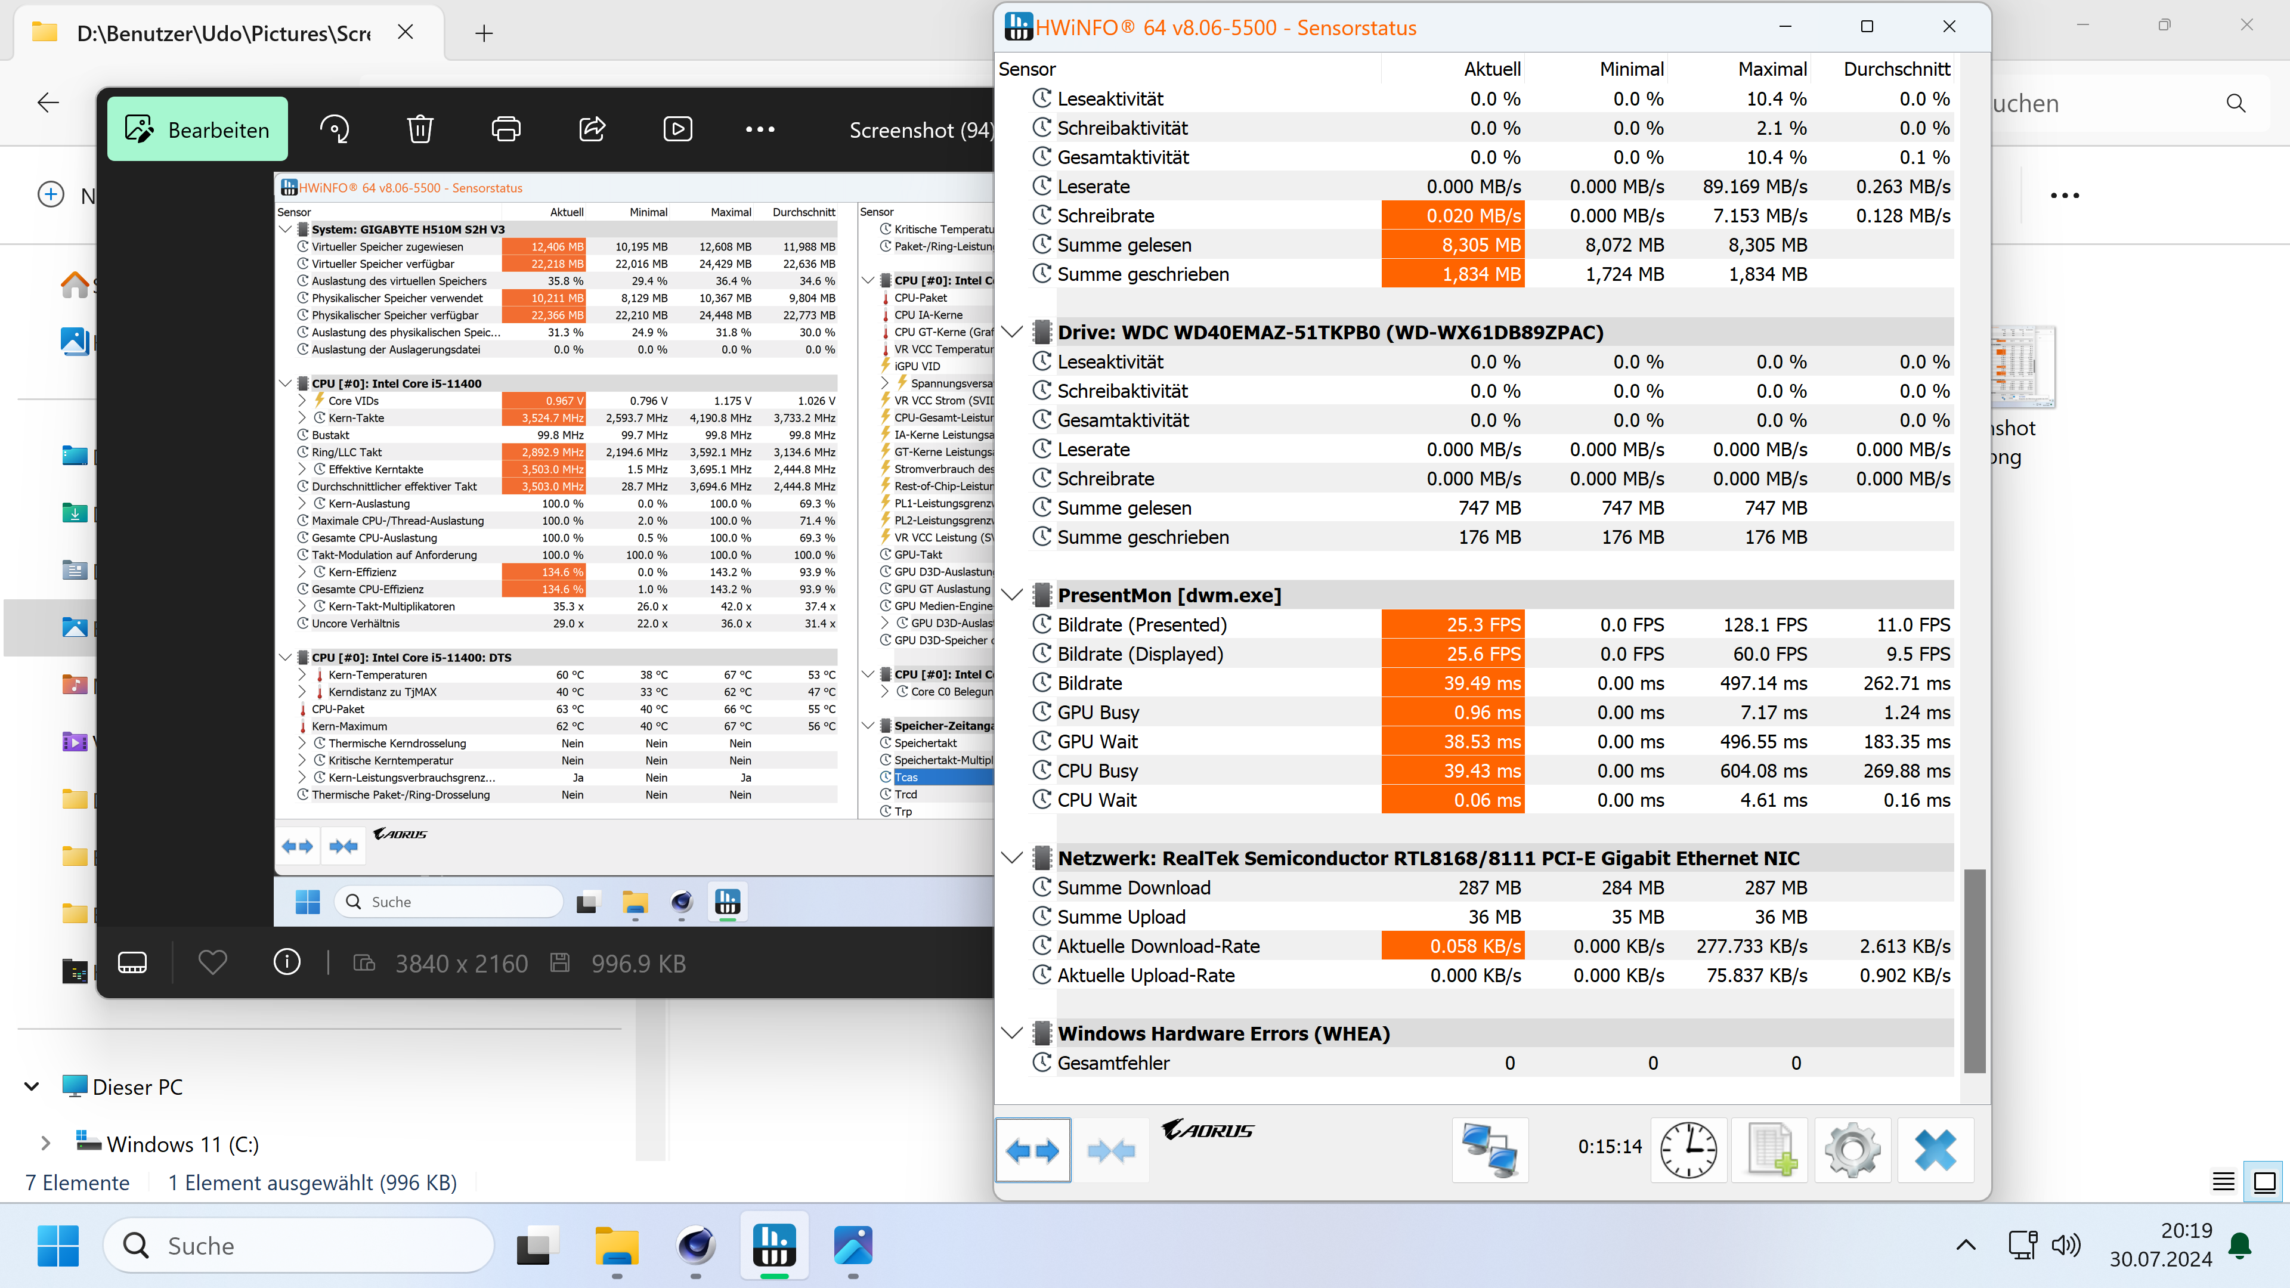Screen dimensions: 2290x1288
Task: Toggle filmstrip view icon in Photos
Action: pos(132,962)
